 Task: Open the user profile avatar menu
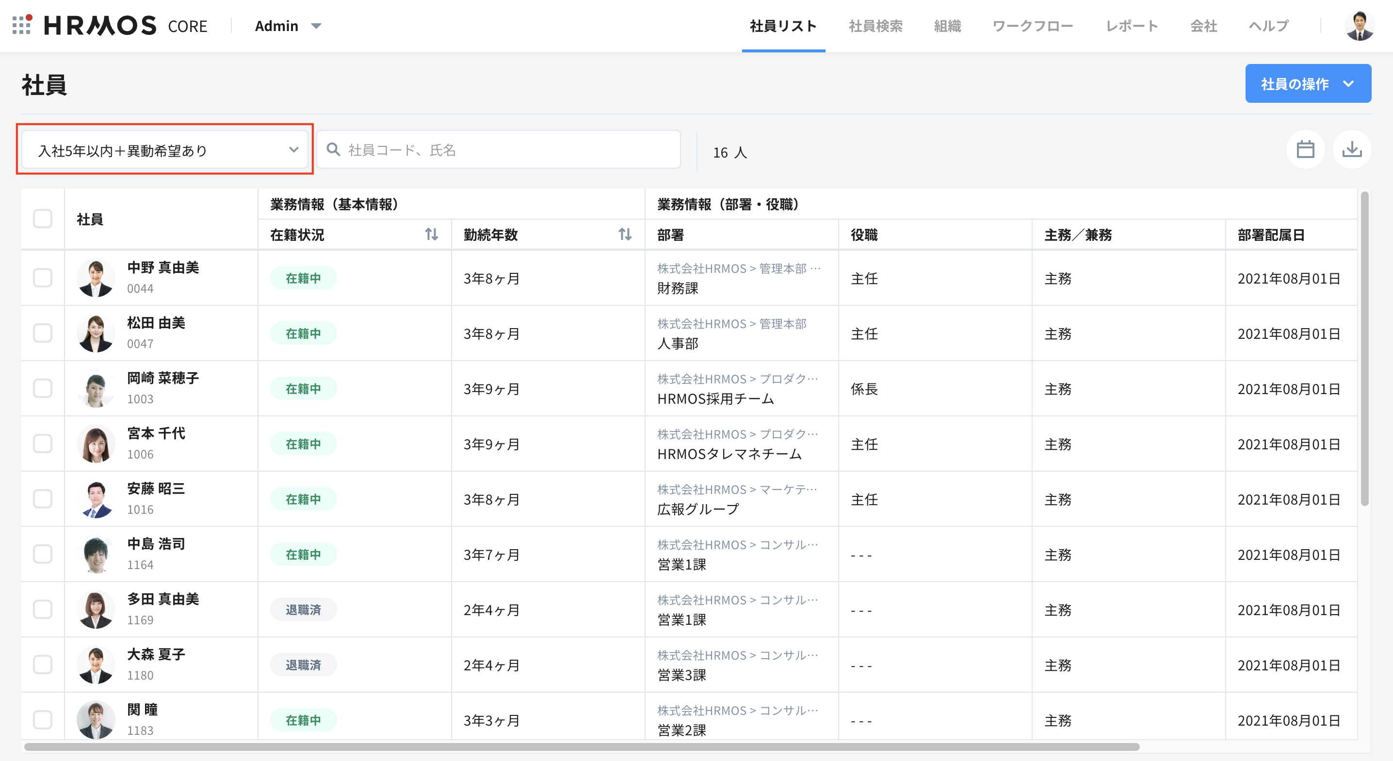(1359, 25)
